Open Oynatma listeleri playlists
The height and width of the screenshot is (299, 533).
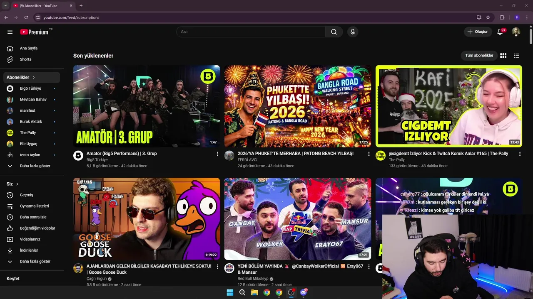click(32, 206)
